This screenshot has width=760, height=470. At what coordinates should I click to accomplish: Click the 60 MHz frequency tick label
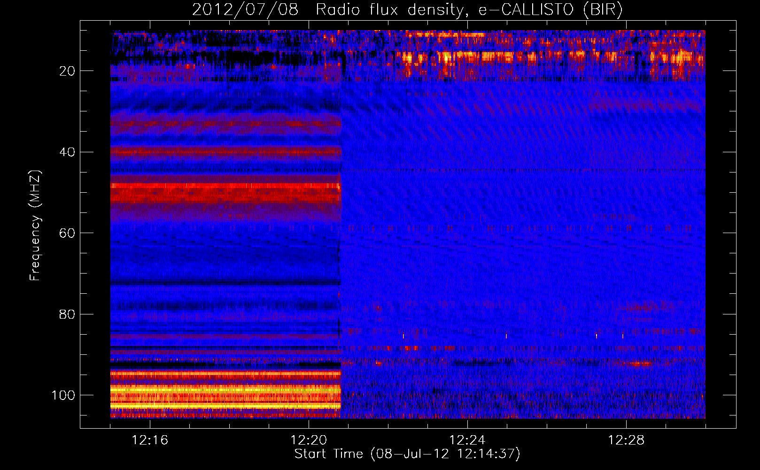(x=68, y=233)
